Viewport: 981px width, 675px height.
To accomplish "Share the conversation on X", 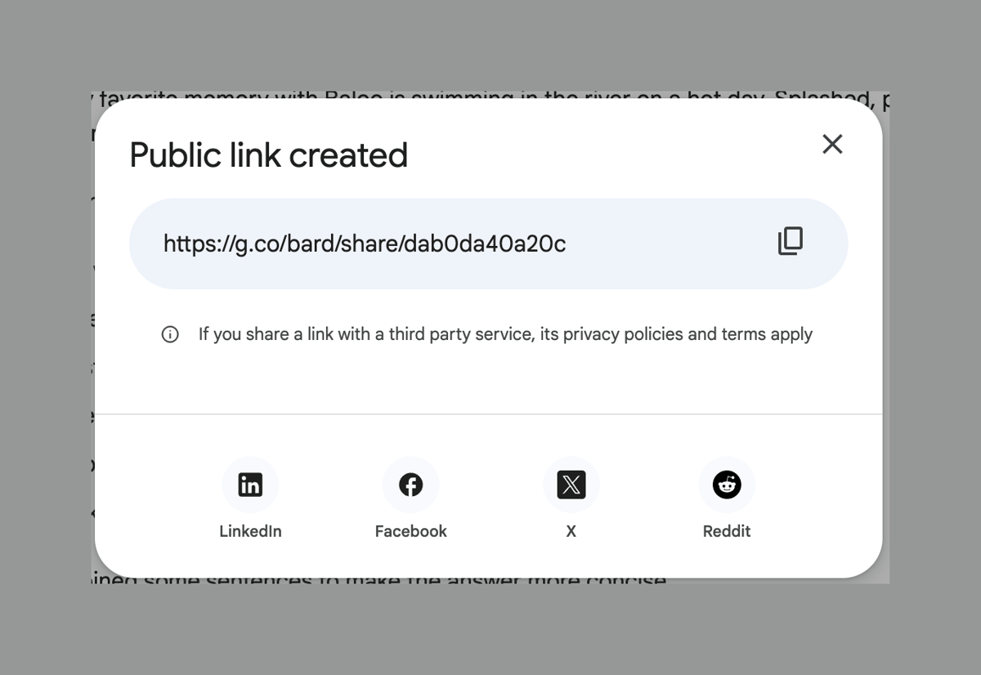I will click(x=571, y=485).
